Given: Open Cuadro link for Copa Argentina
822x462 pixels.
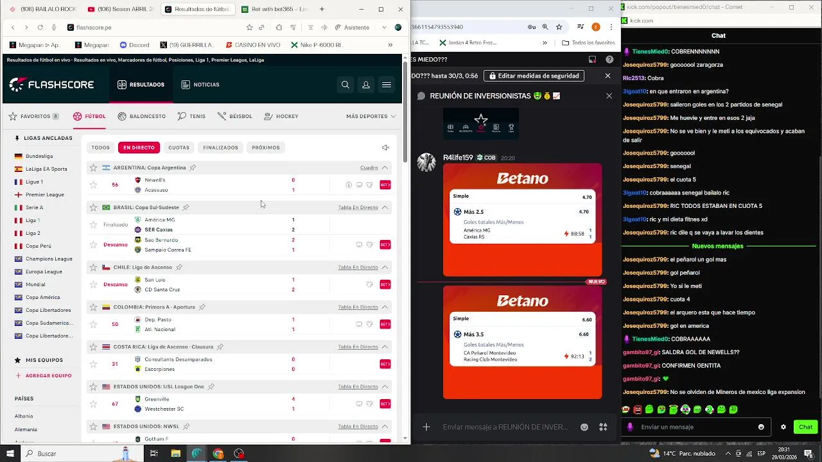Looking at the screenshot, I should (369, 167).
